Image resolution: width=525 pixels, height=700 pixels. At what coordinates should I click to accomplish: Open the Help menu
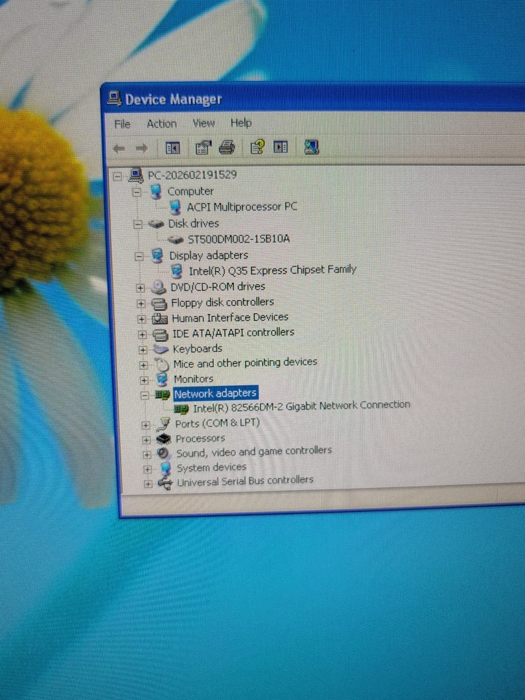coord(241,123)
